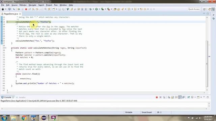This screenshot has height=121, width=216.
Task: Open the Refactor menu
Action: 23,5
